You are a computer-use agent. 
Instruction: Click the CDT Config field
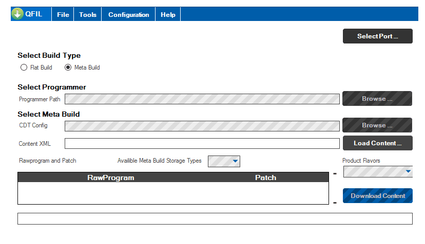(x=202, y=126)
